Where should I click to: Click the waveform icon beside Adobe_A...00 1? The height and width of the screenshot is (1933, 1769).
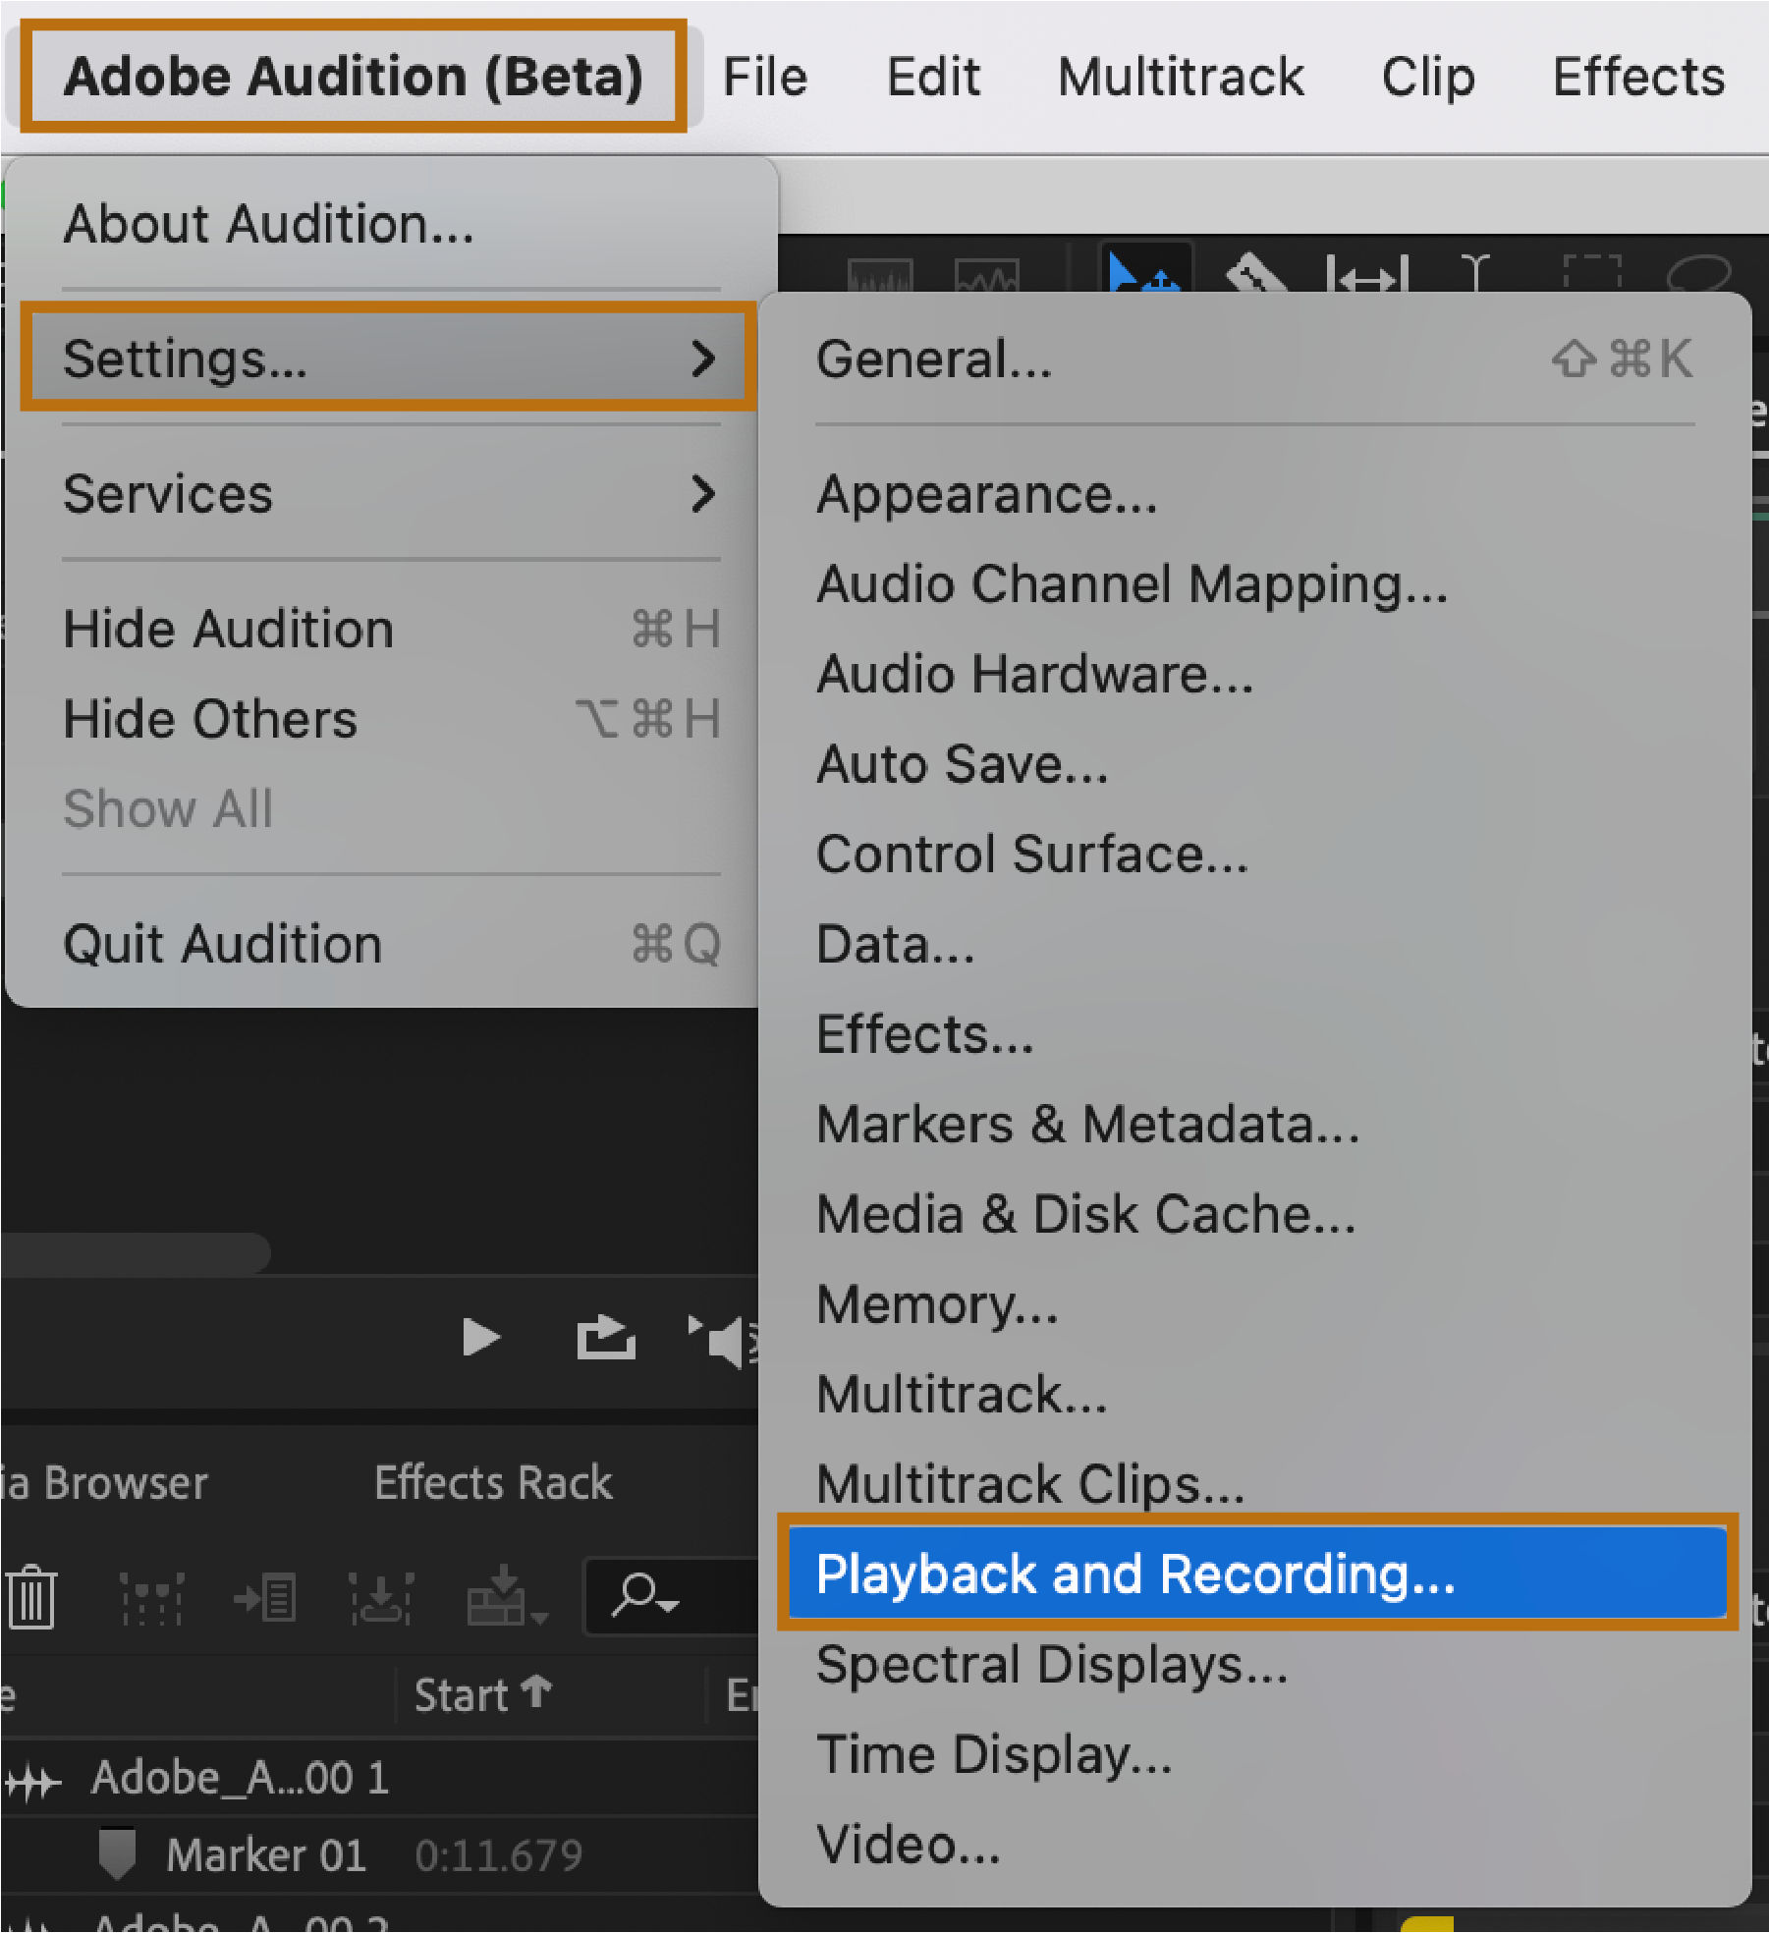[32, 1780]
